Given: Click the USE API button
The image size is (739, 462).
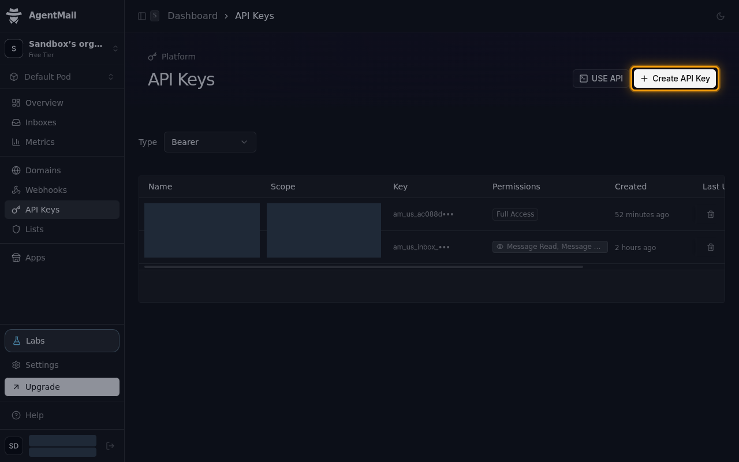Looking at the screenshot, I should [x=600, y=79].
